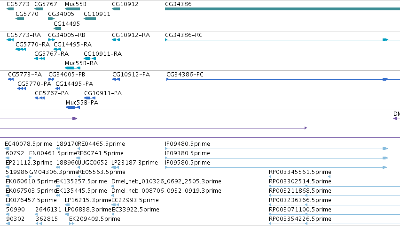Click the EK209409.5prime EST glyph
The height and width of the screenshot is (226, 400).
[x=72, y=224]
